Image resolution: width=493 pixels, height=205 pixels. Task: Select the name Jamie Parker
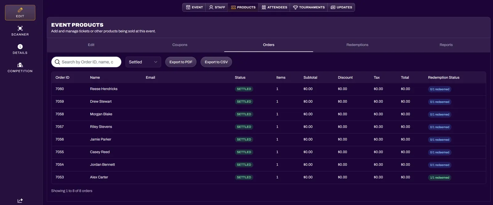tap(101, 139)
